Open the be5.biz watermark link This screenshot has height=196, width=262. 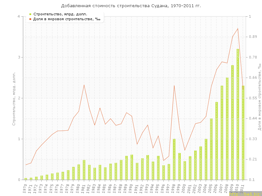click(x=245, y=194)
